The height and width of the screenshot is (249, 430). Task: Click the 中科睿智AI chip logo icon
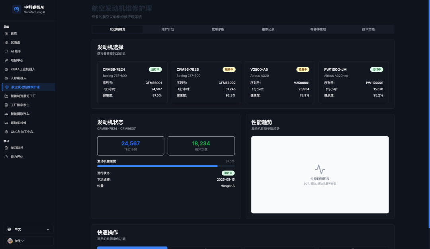[17, 9]
